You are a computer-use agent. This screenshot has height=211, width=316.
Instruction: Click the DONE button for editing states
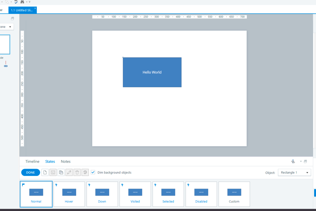pyautogui.click(x=30, y=172)
